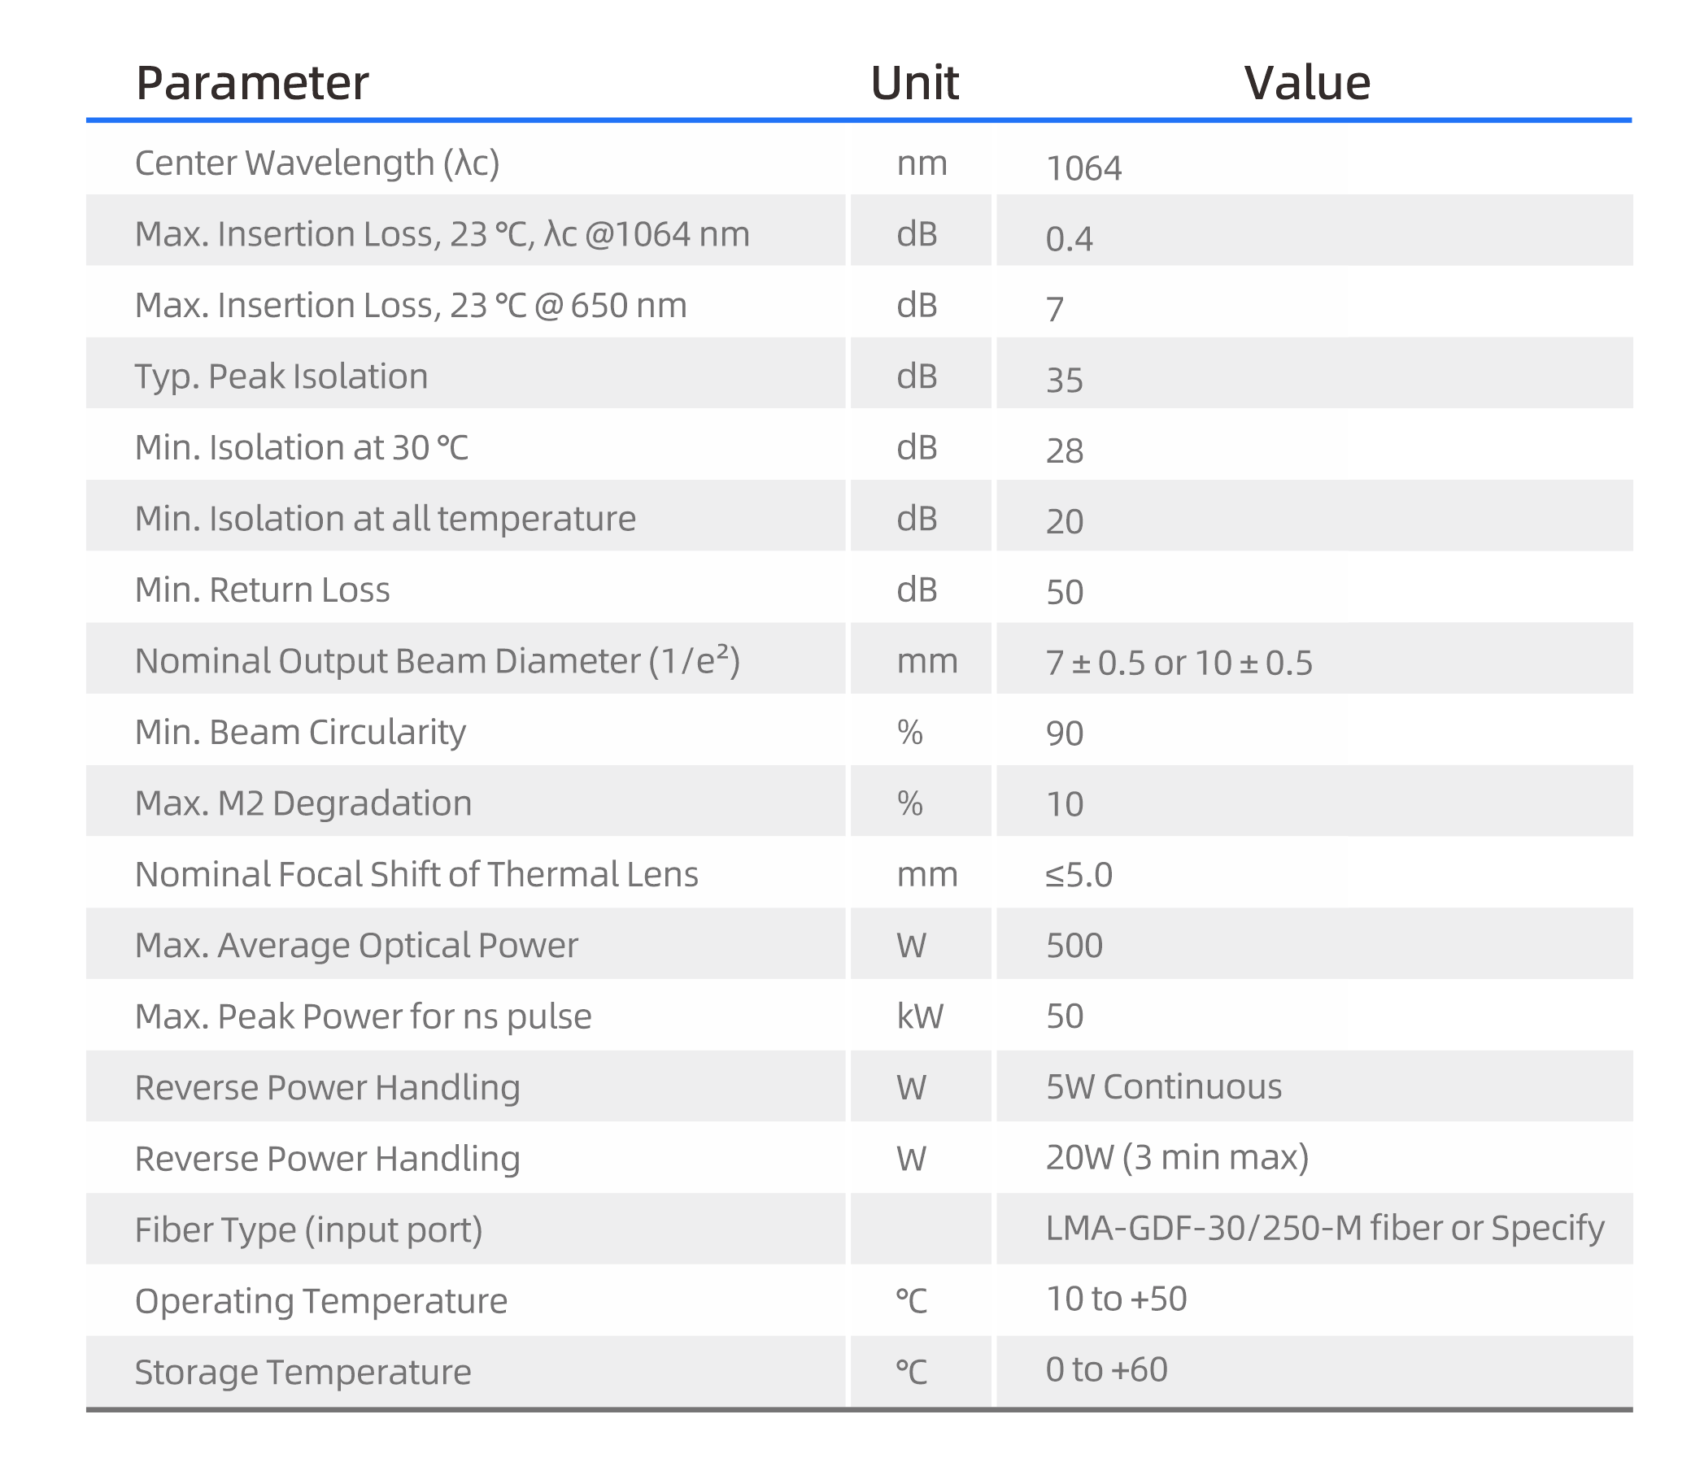
Task: Select Min. Isolation at all temperature text
Action: [385, 519]
